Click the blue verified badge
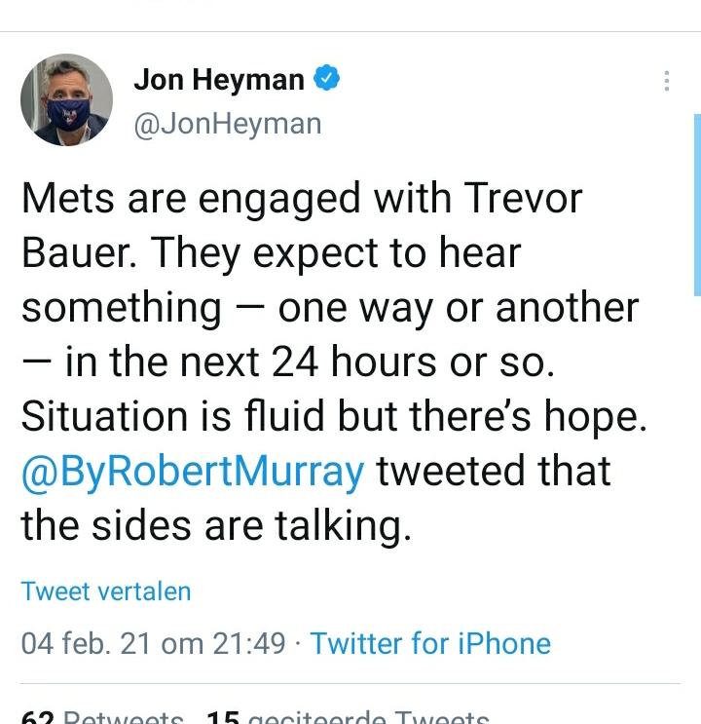701x724 pixels. 326,79
